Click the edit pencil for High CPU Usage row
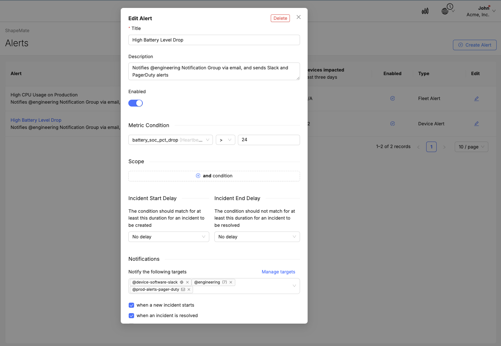This screenshot has width=501, height=346. pyautogui.click(x=476, y=99)
